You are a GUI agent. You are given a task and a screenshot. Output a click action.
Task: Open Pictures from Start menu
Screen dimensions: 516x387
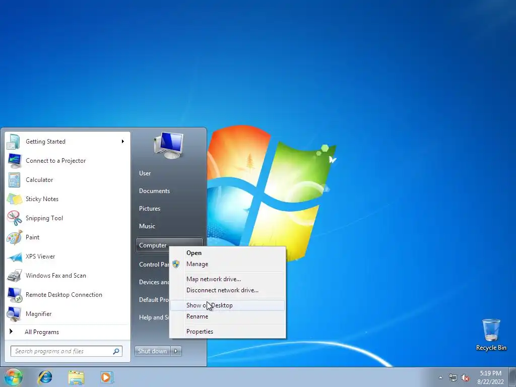[x=169, y=209]
